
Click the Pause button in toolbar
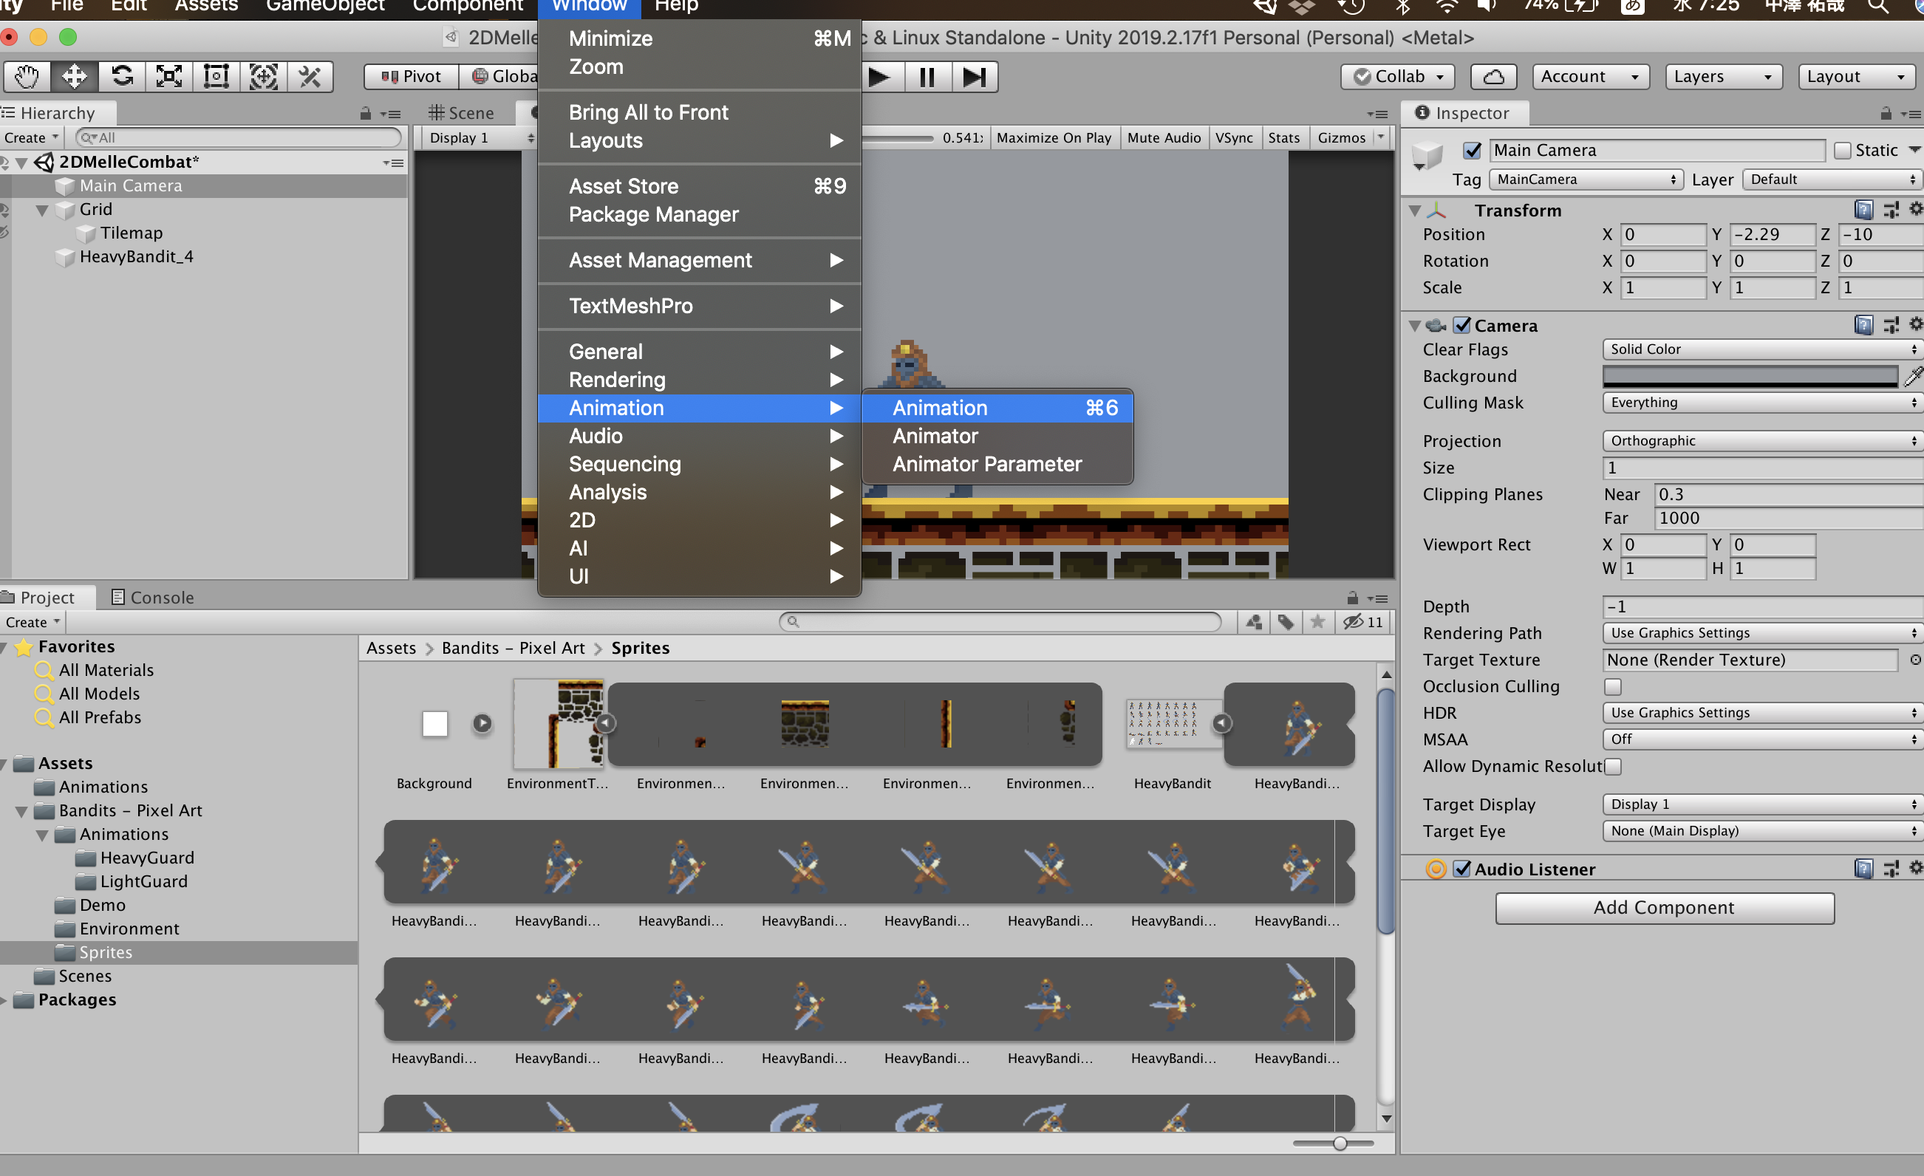(x=927, y=77)
